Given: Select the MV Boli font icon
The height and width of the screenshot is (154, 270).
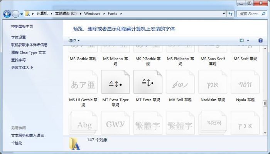Looking at the screenshot, I should pos(180,82).
